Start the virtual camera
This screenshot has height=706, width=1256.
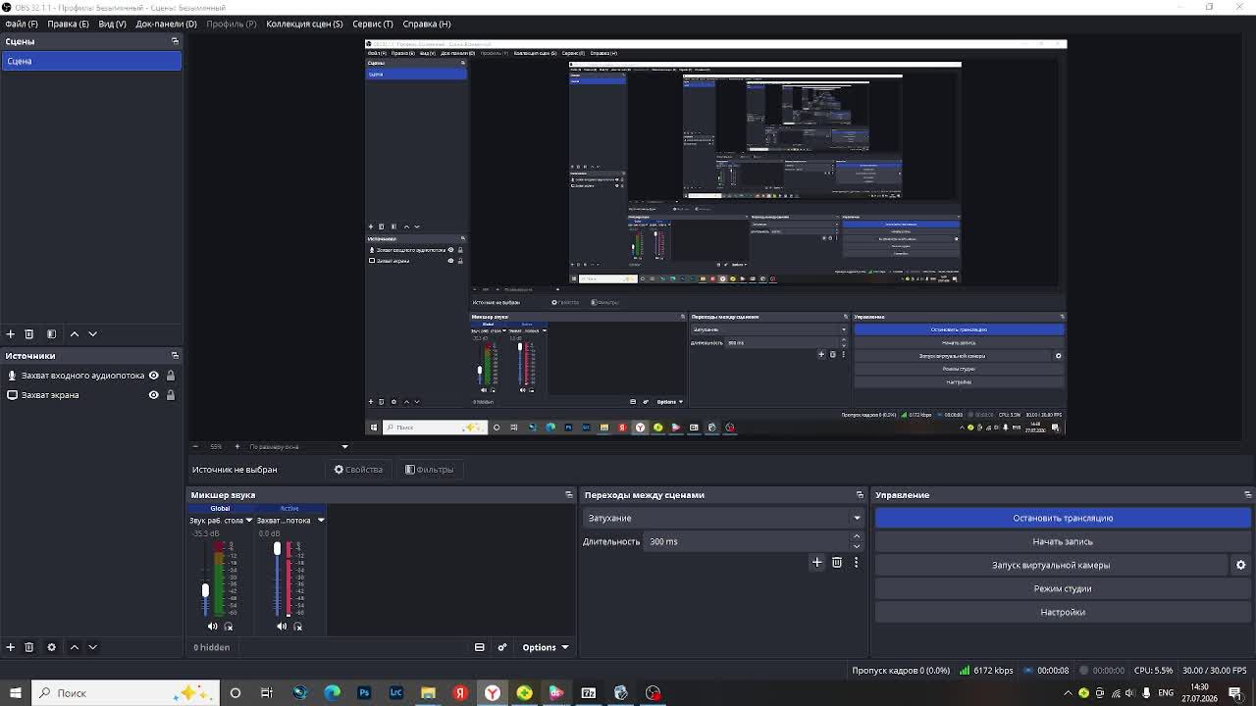click(1051, 565)
